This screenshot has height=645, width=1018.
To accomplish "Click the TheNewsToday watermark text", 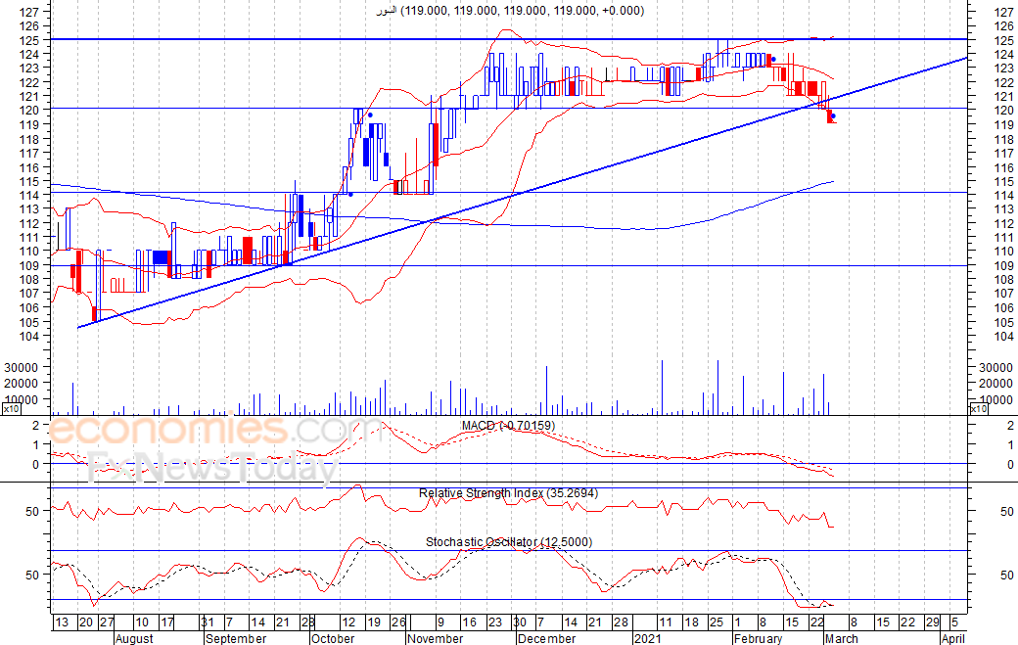I will (x=210, y=470).
